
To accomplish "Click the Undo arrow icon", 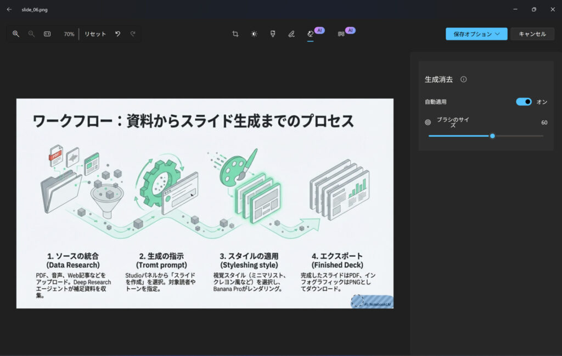I will pyautogui.click(x=119, y=33).
